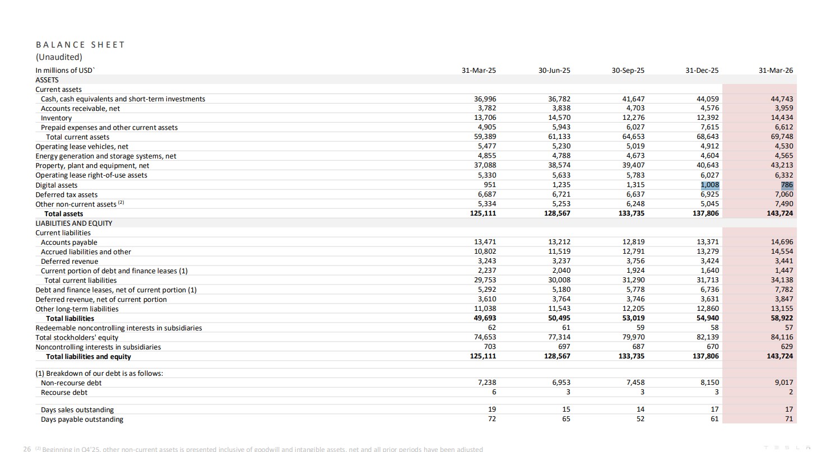Click the 30-Sep-25 column header
Image resolution: width=821 pixels, height=452 pixels.
click(628, 71)
